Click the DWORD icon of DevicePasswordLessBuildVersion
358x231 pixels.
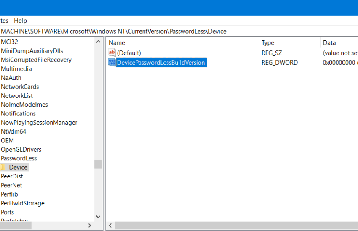[112, 63]
